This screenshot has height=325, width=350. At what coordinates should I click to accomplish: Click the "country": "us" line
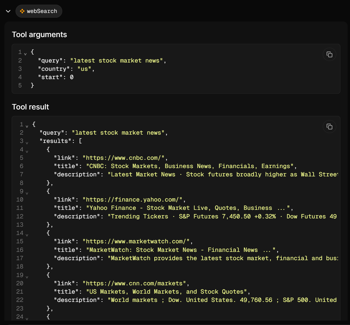coord(66,69)
